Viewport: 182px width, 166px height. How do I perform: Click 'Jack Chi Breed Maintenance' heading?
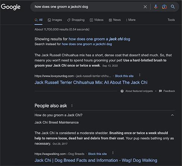pyautogui.click(x=57, y=122)
